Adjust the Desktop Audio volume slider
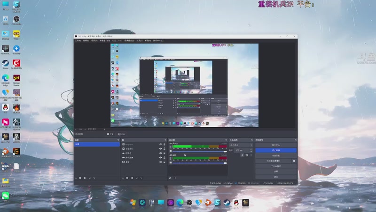This screenshot has height=212, width=376. (x=199, y=163)
